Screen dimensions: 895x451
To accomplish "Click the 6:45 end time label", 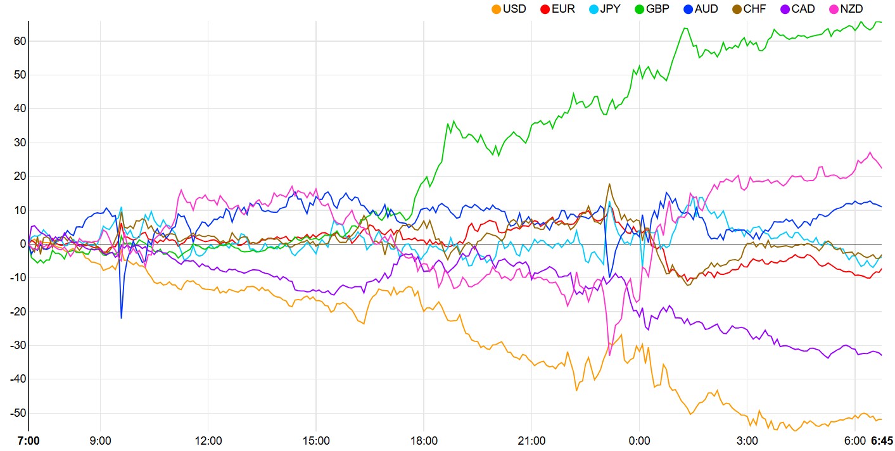I will click(x=882, y=440).
